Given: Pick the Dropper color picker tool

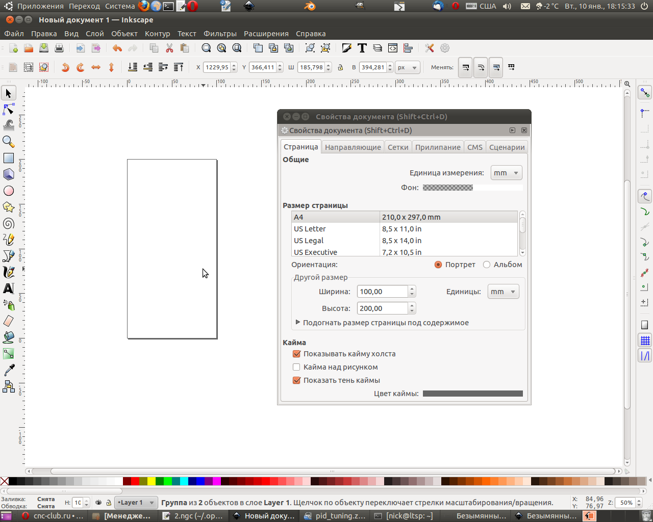Looking at the screenshot, I should (9, 370).
